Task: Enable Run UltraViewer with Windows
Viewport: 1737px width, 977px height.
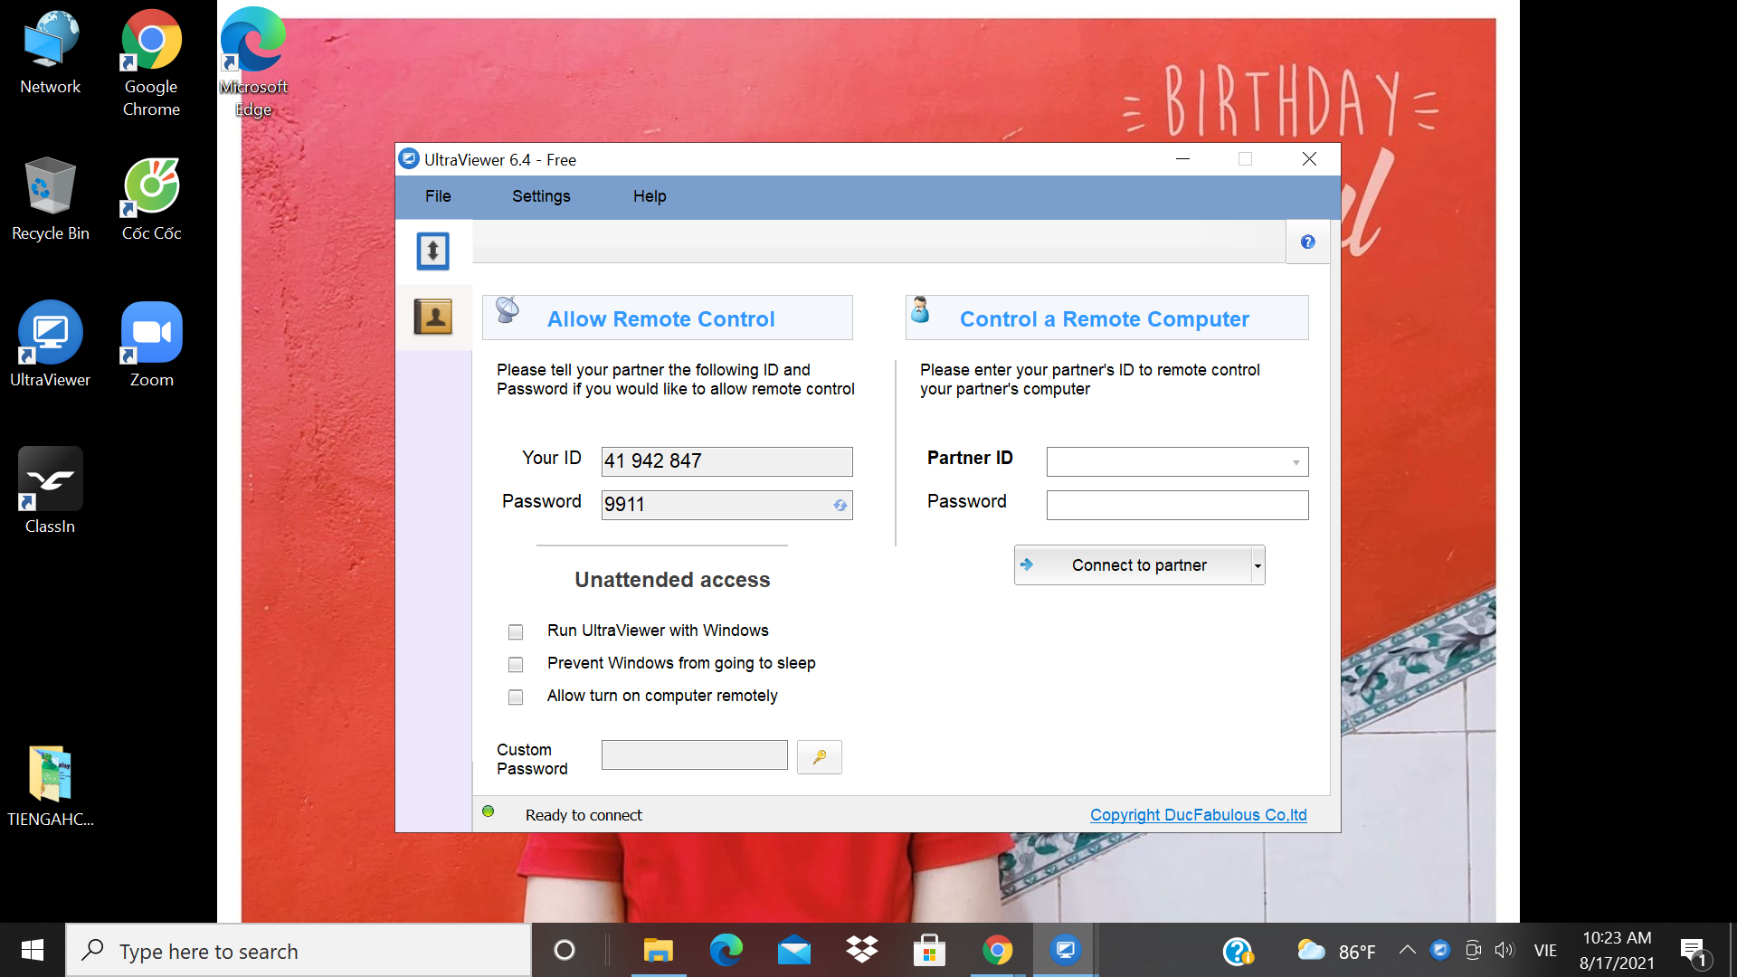Action: pyautogui.click(x=516, y=631)
